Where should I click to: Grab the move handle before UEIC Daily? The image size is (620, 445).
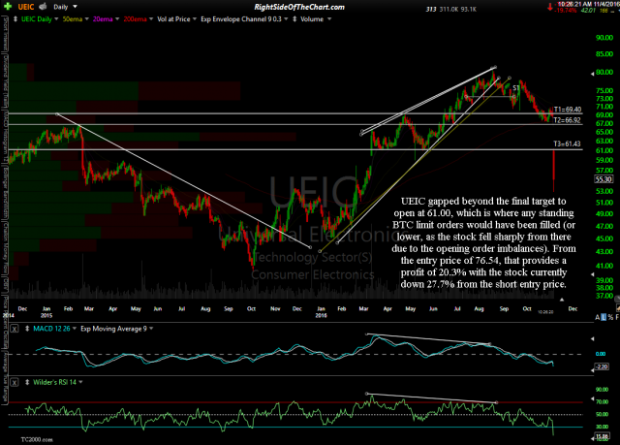coord(15,19)
